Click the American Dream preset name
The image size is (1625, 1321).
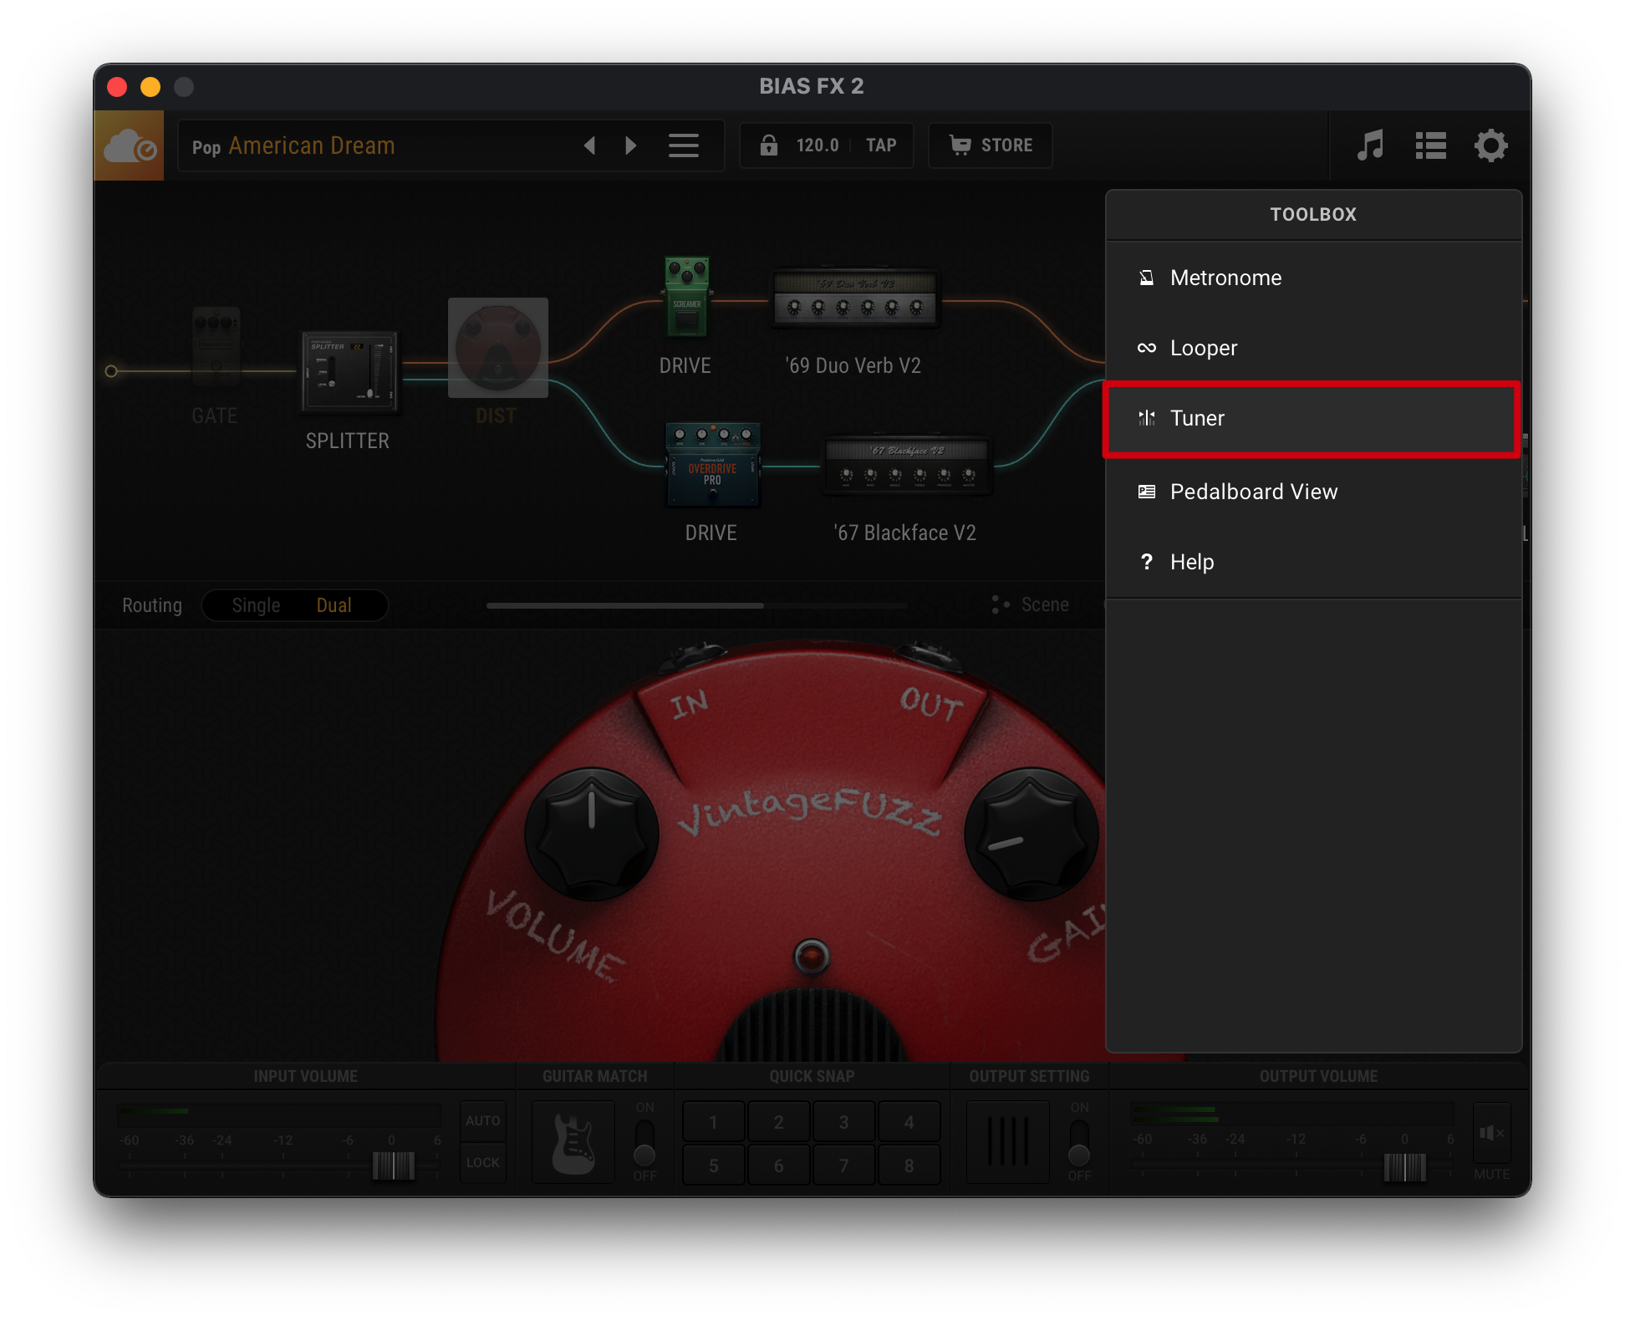click(x=311, y=145)
